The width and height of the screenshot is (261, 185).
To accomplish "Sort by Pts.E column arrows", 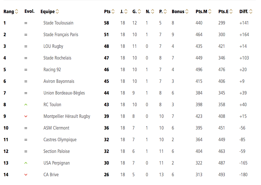I will (231, 11).
